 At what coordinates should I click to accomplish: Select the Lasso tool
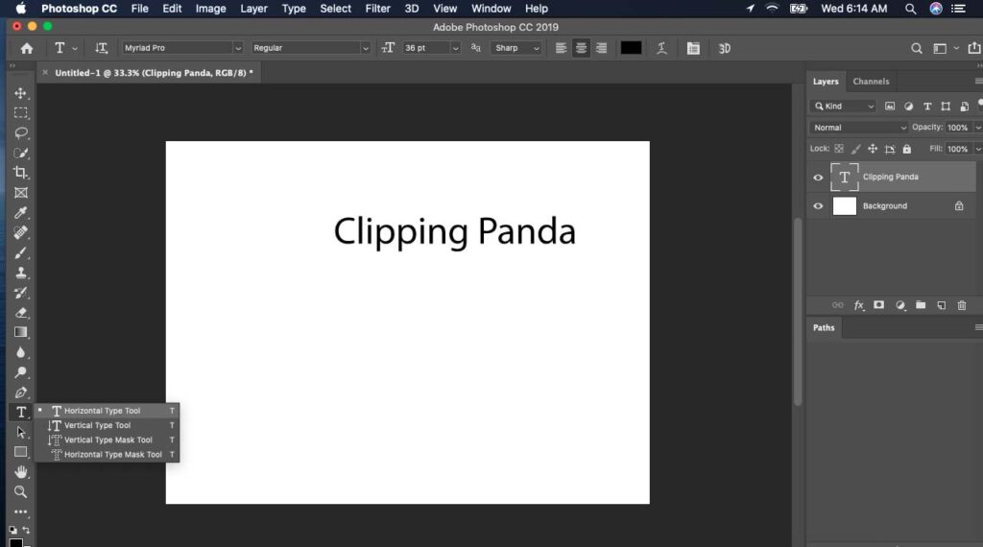pos(21,133)
